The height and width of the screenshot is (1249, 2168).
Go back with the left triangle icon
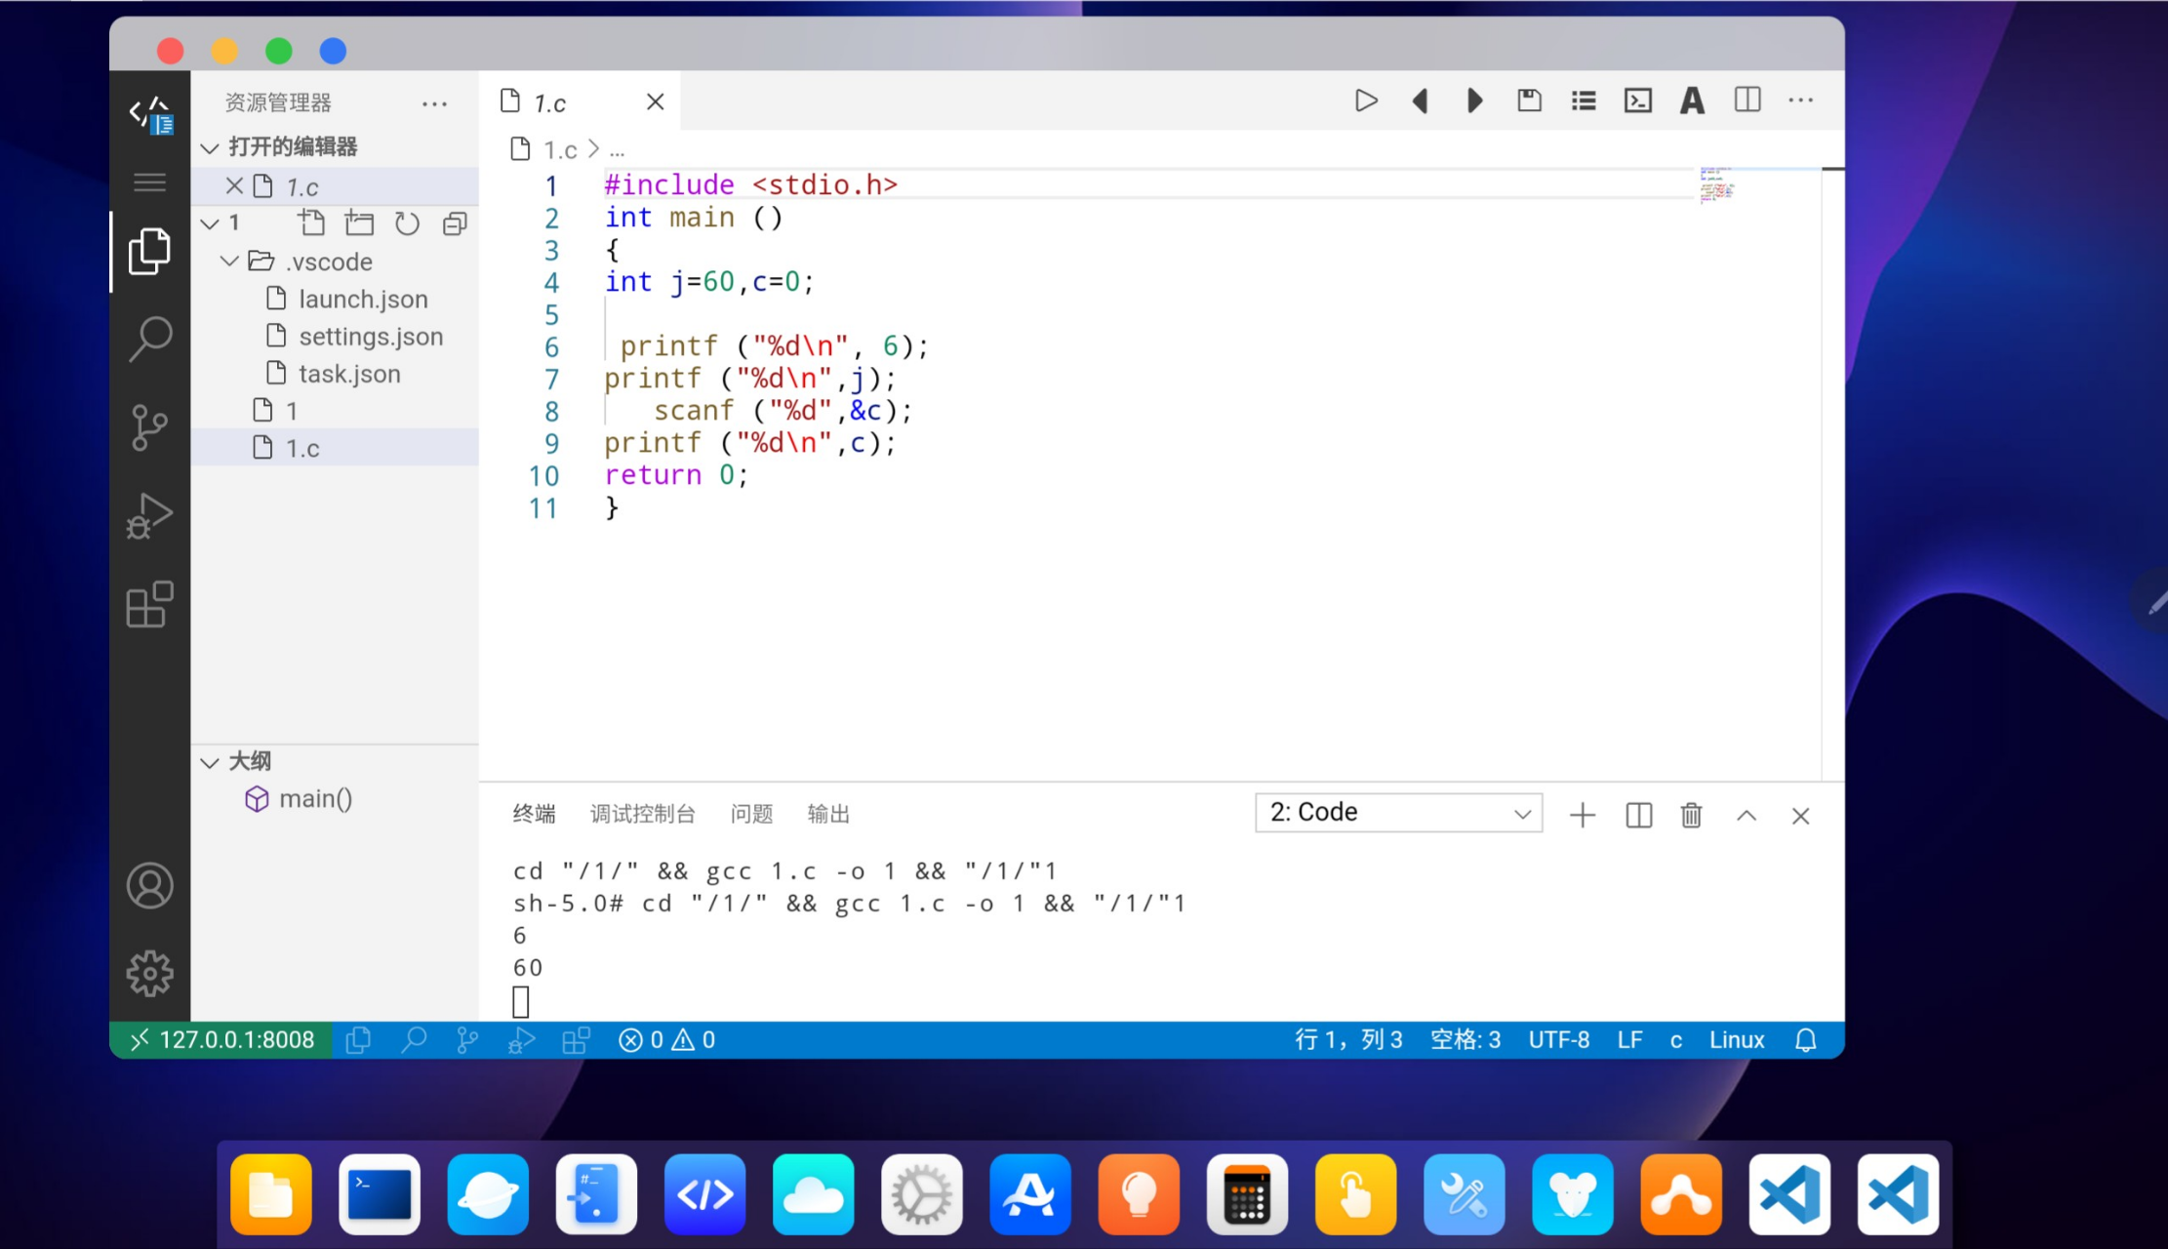coord(1421,101)
